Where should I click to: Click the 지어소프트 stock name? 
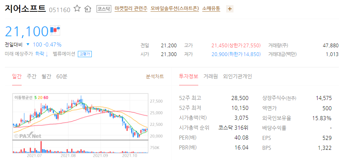25,8
